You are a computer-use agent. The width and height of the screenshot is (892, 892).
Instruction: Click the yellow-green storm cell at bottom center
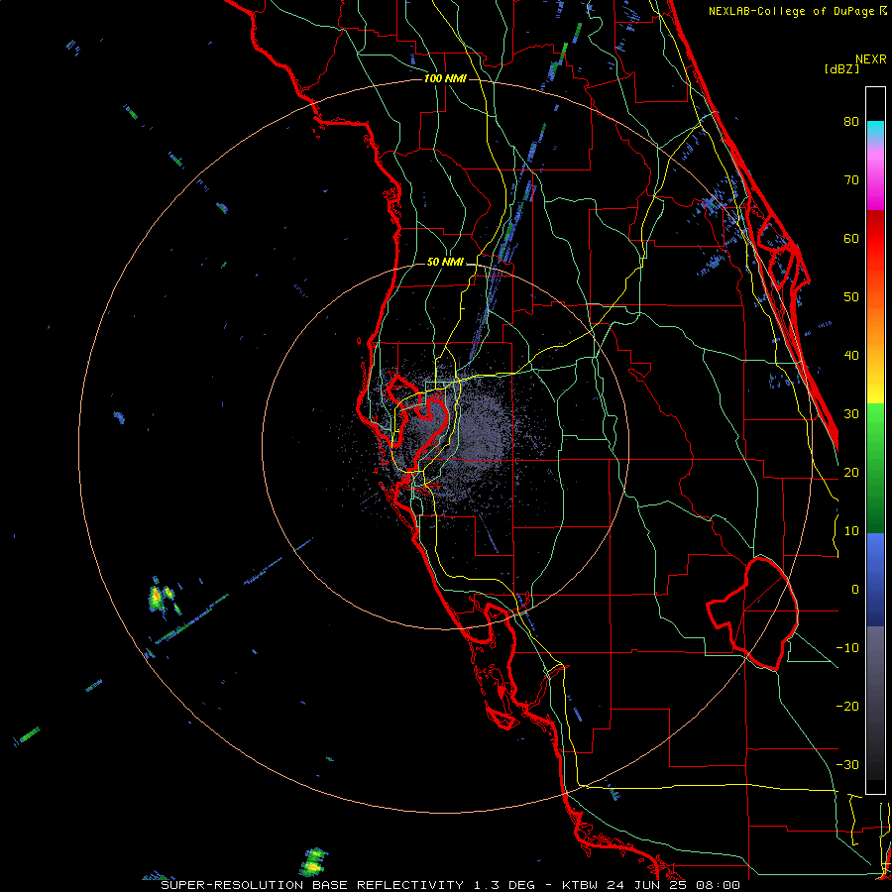313,862
